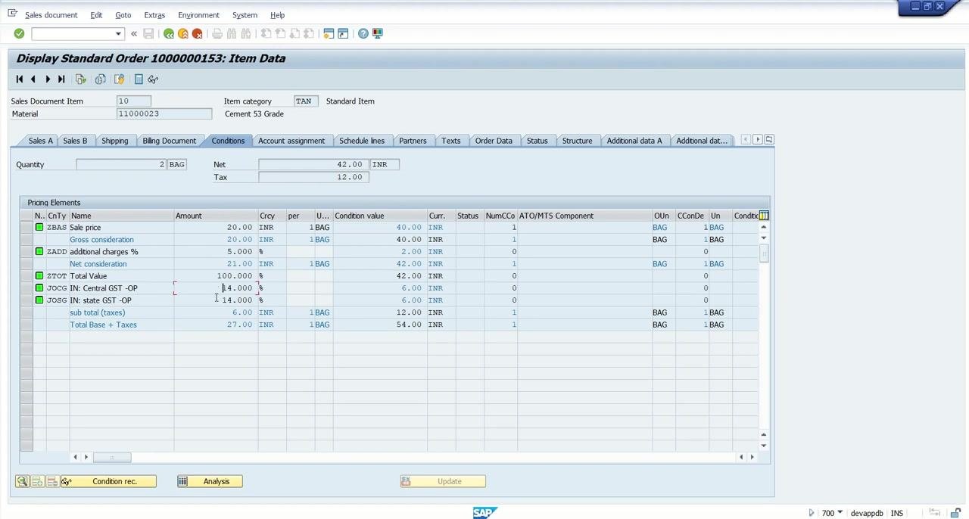Switch to the Partners tab
The image size is (969, 519).
[x=413, y=141]
